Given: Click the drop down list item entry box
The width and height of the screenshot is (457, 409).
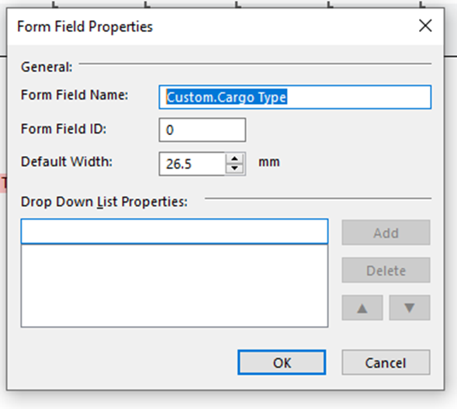Looking at the screenshot, I should click(175, 231).
